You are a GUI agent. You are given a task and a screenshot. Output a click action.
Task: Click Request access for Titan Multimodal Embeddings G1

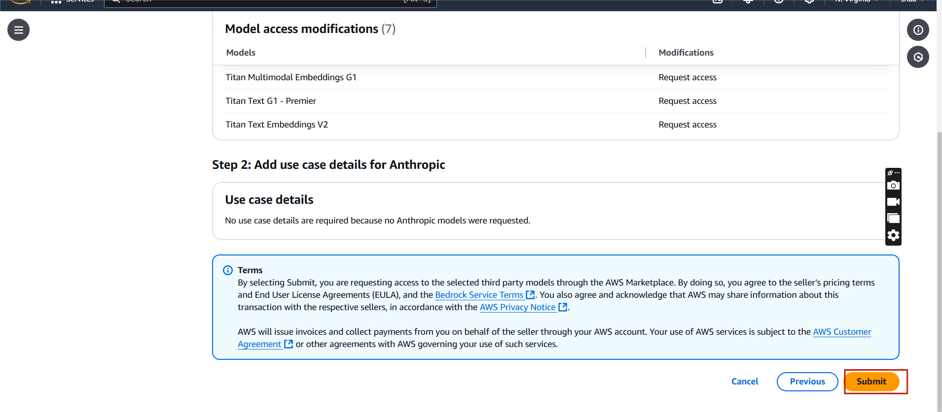point(688,77)
